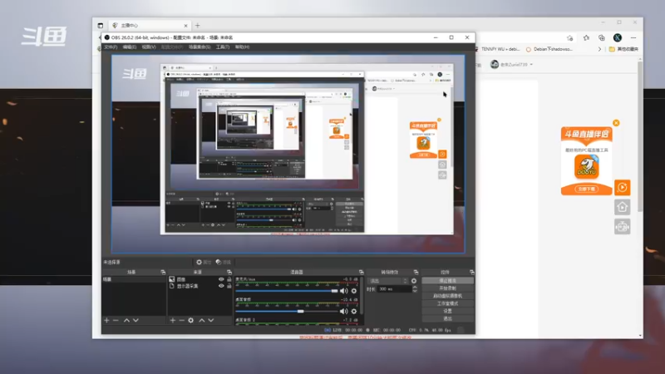Toggle lock on 显示器采集 source
Viewport: 665px width, 374px height.
(x=229, y=286)
